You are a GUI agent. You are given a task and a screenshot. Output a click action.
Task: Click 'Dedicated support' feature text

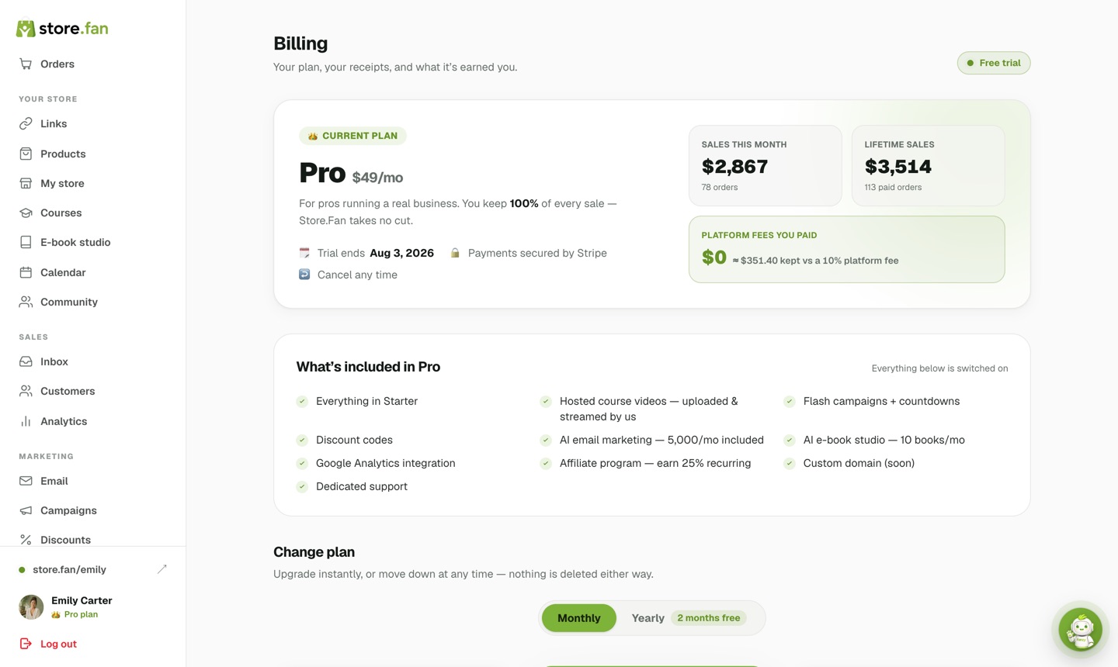tap(362, 487)
